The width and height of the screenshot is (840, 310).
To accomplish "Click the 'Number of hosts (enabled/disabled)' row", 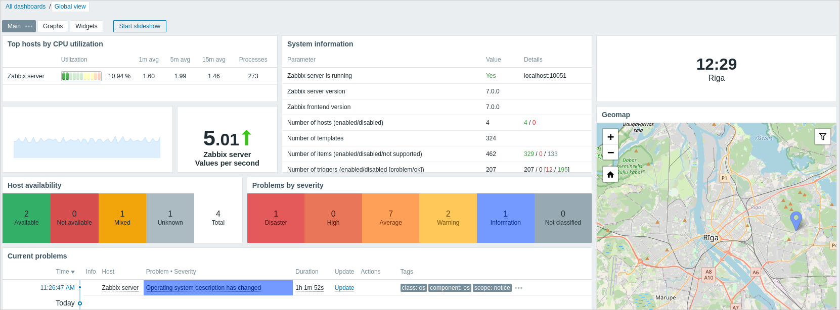I will click(x=437, y=123).
